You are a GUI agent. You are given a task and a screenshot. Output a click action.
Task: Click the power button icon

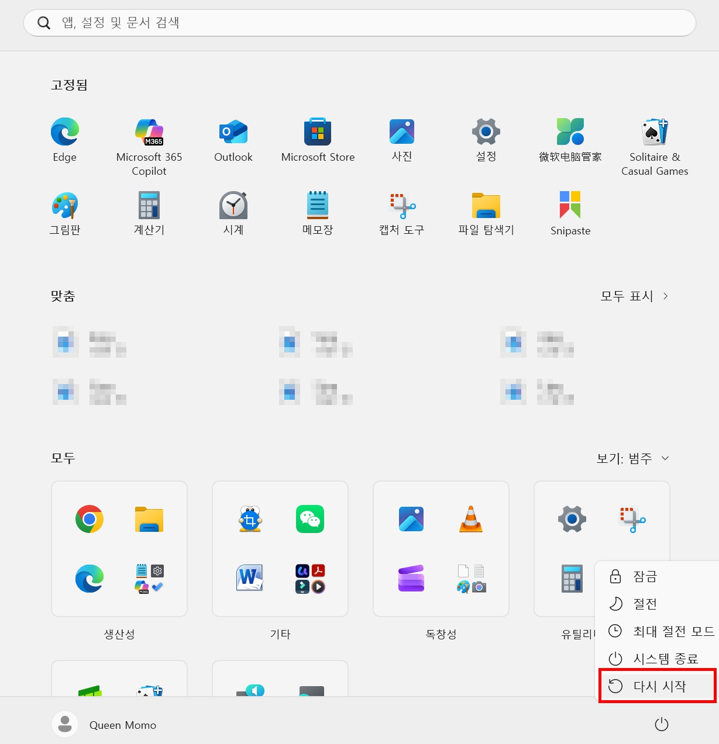click(661, 725)
